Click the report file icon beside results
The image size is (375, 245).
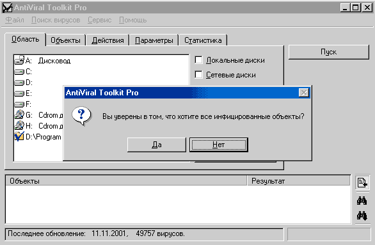(362, 182)
